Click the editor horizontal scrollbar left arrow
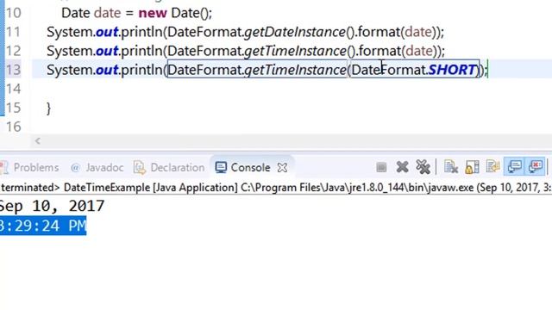Screen dimensions: 552x310 38,141
